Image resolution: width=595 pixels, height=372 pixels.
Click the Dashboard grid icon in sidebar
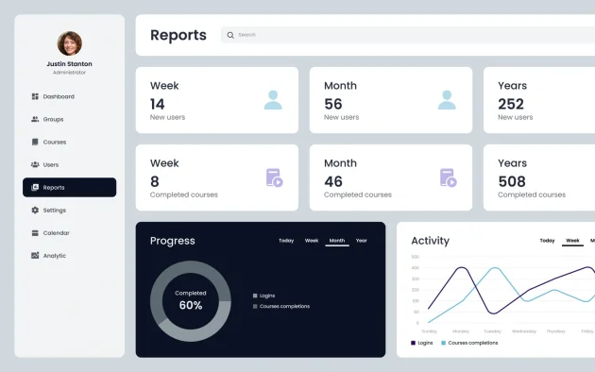(x=35, y=96)
